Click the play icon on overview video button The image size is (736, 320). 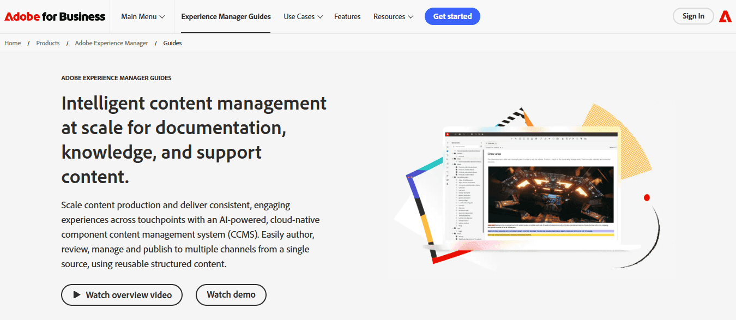point(78,294)
